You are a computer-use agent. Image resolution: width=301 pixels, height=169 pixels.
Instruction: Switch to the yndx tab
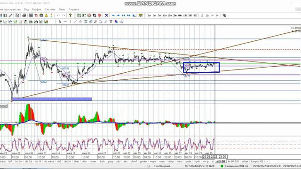tap(188, 161)
